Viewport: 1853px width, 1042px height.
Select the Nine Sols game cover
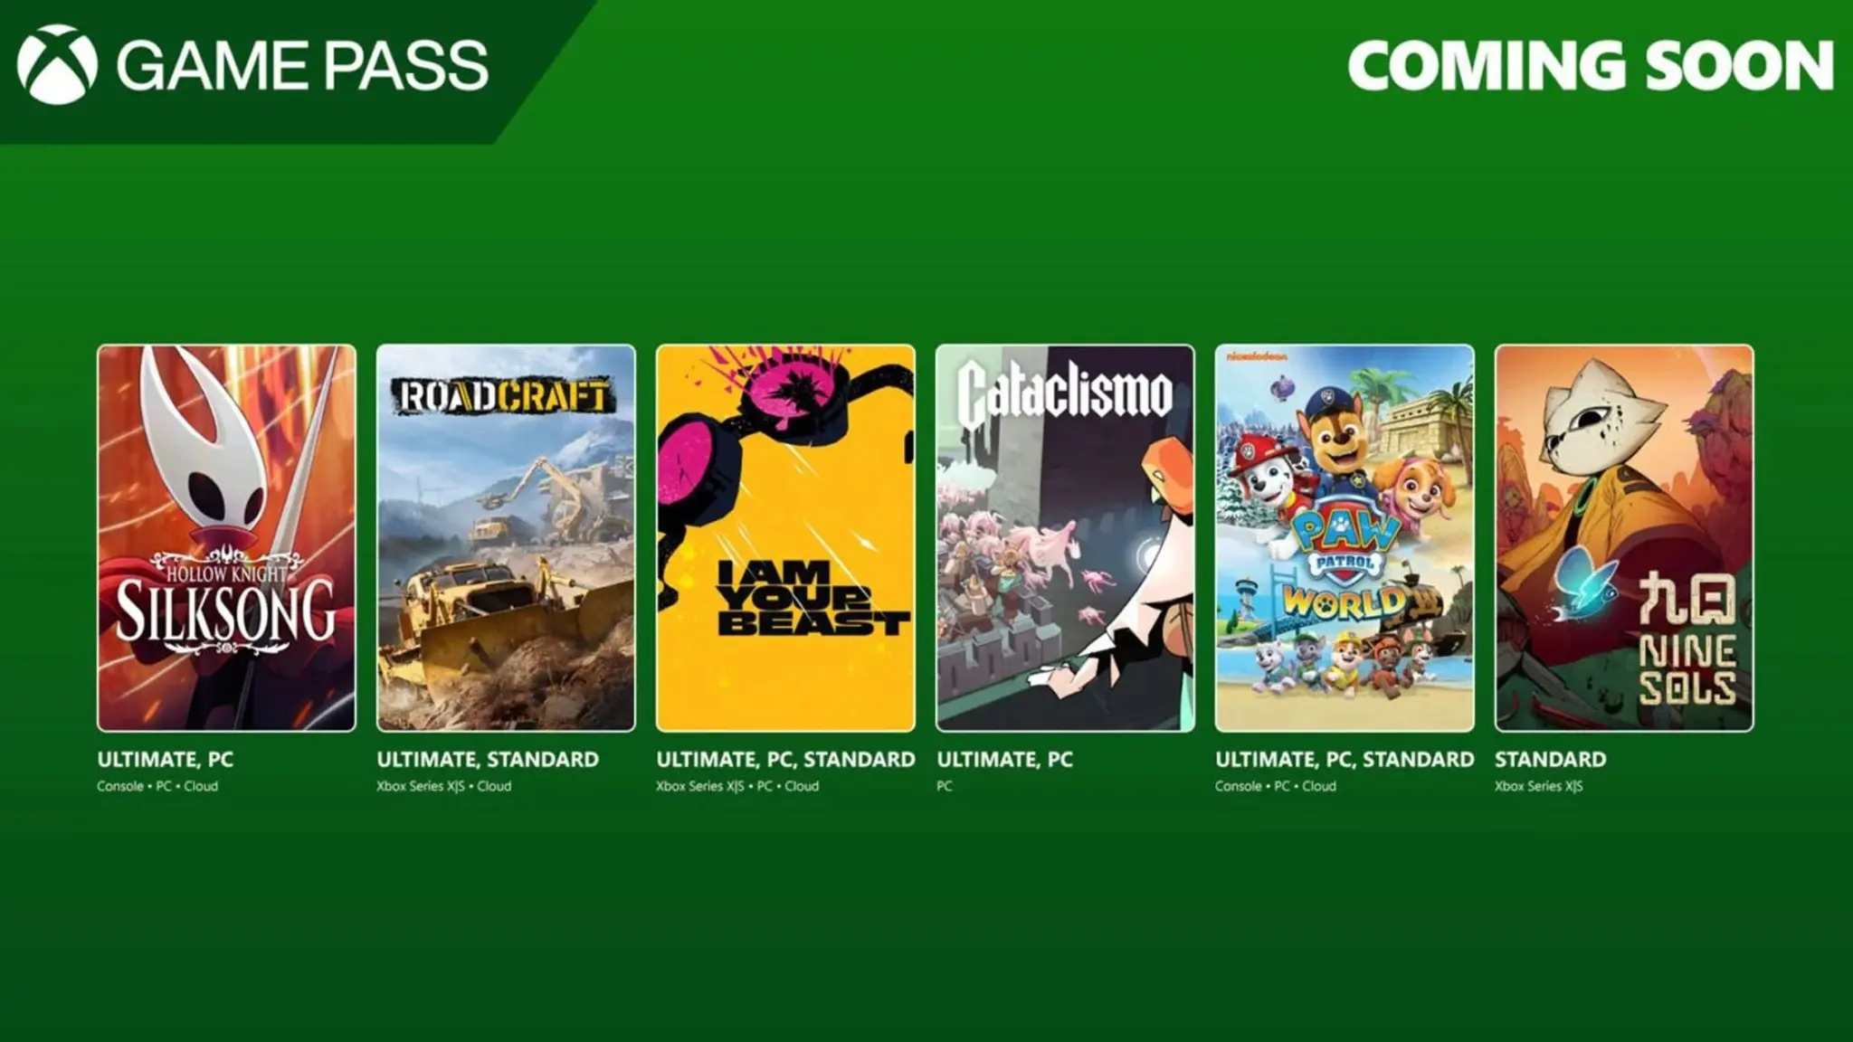tap(1624, 537)
